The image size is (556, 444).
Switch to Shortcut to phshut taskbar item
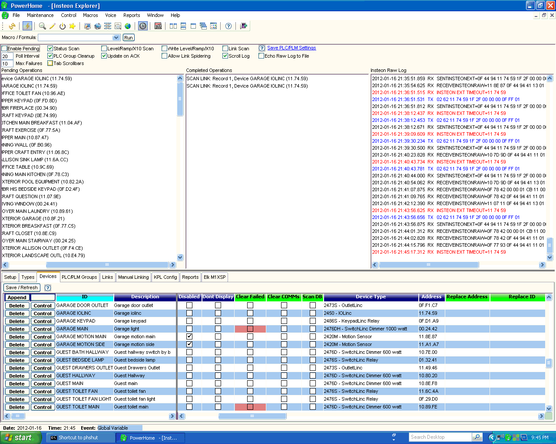pyautogui.click(x=80, y=437)
